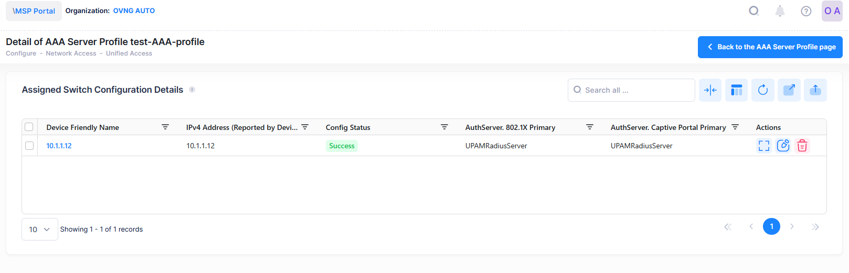Open Config Status column filter
Viewport: 849px width, 273px height.
[444, 127]
